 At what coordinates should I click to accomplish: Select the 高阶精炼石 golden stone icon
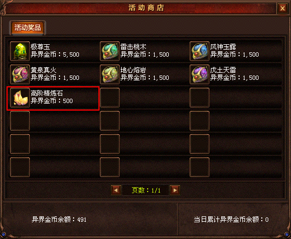(x=20, y=98)
